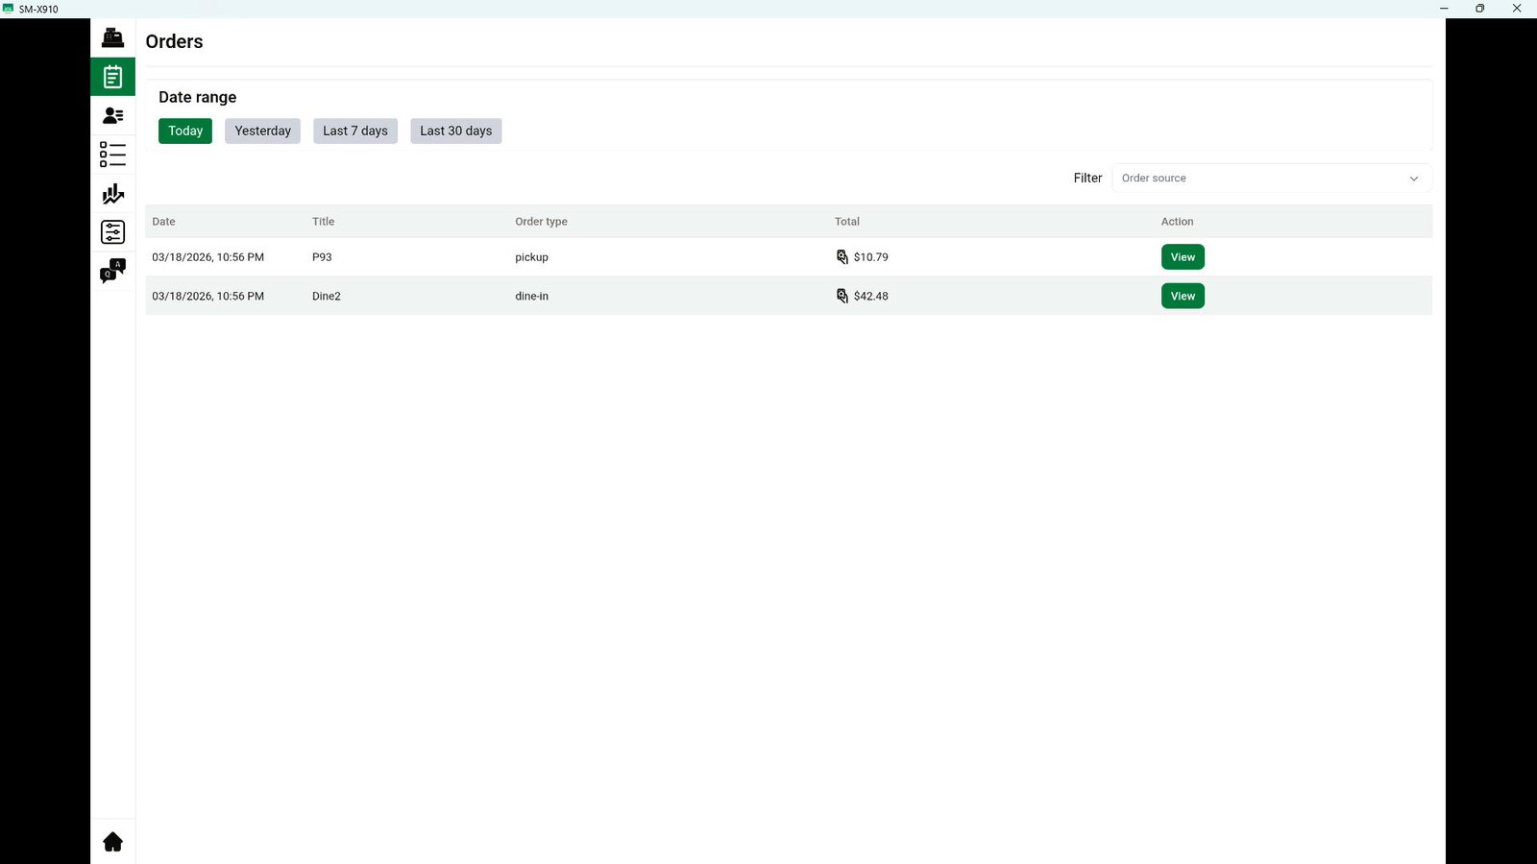1537x864 pixels.
Task: Open the settings sliders sidebar icon
Action: [x=112, y=232]
